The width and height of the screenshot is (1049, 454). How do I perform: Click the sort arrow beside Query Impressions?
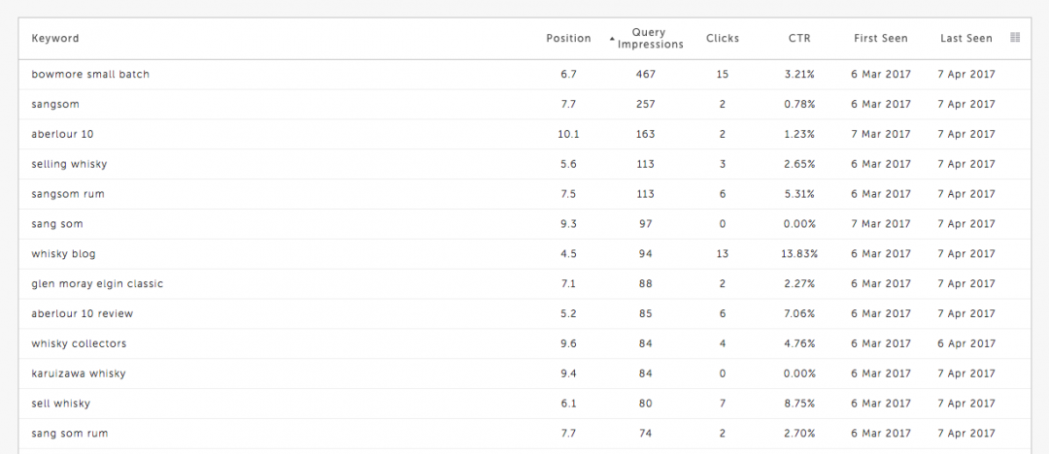tap(612, 39)
